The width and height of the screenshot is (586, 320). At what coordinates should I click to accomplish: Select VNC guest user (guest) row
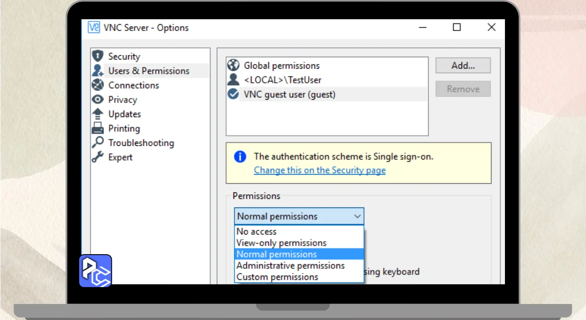tap(327, 94)
